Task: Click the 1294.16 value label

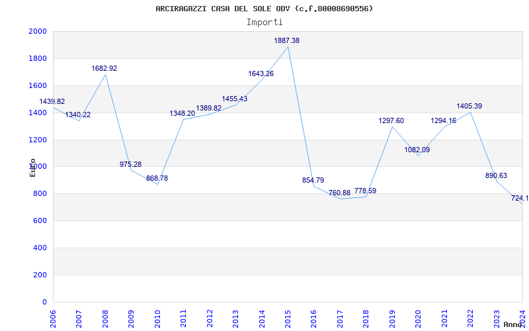Action: (443, 121)
